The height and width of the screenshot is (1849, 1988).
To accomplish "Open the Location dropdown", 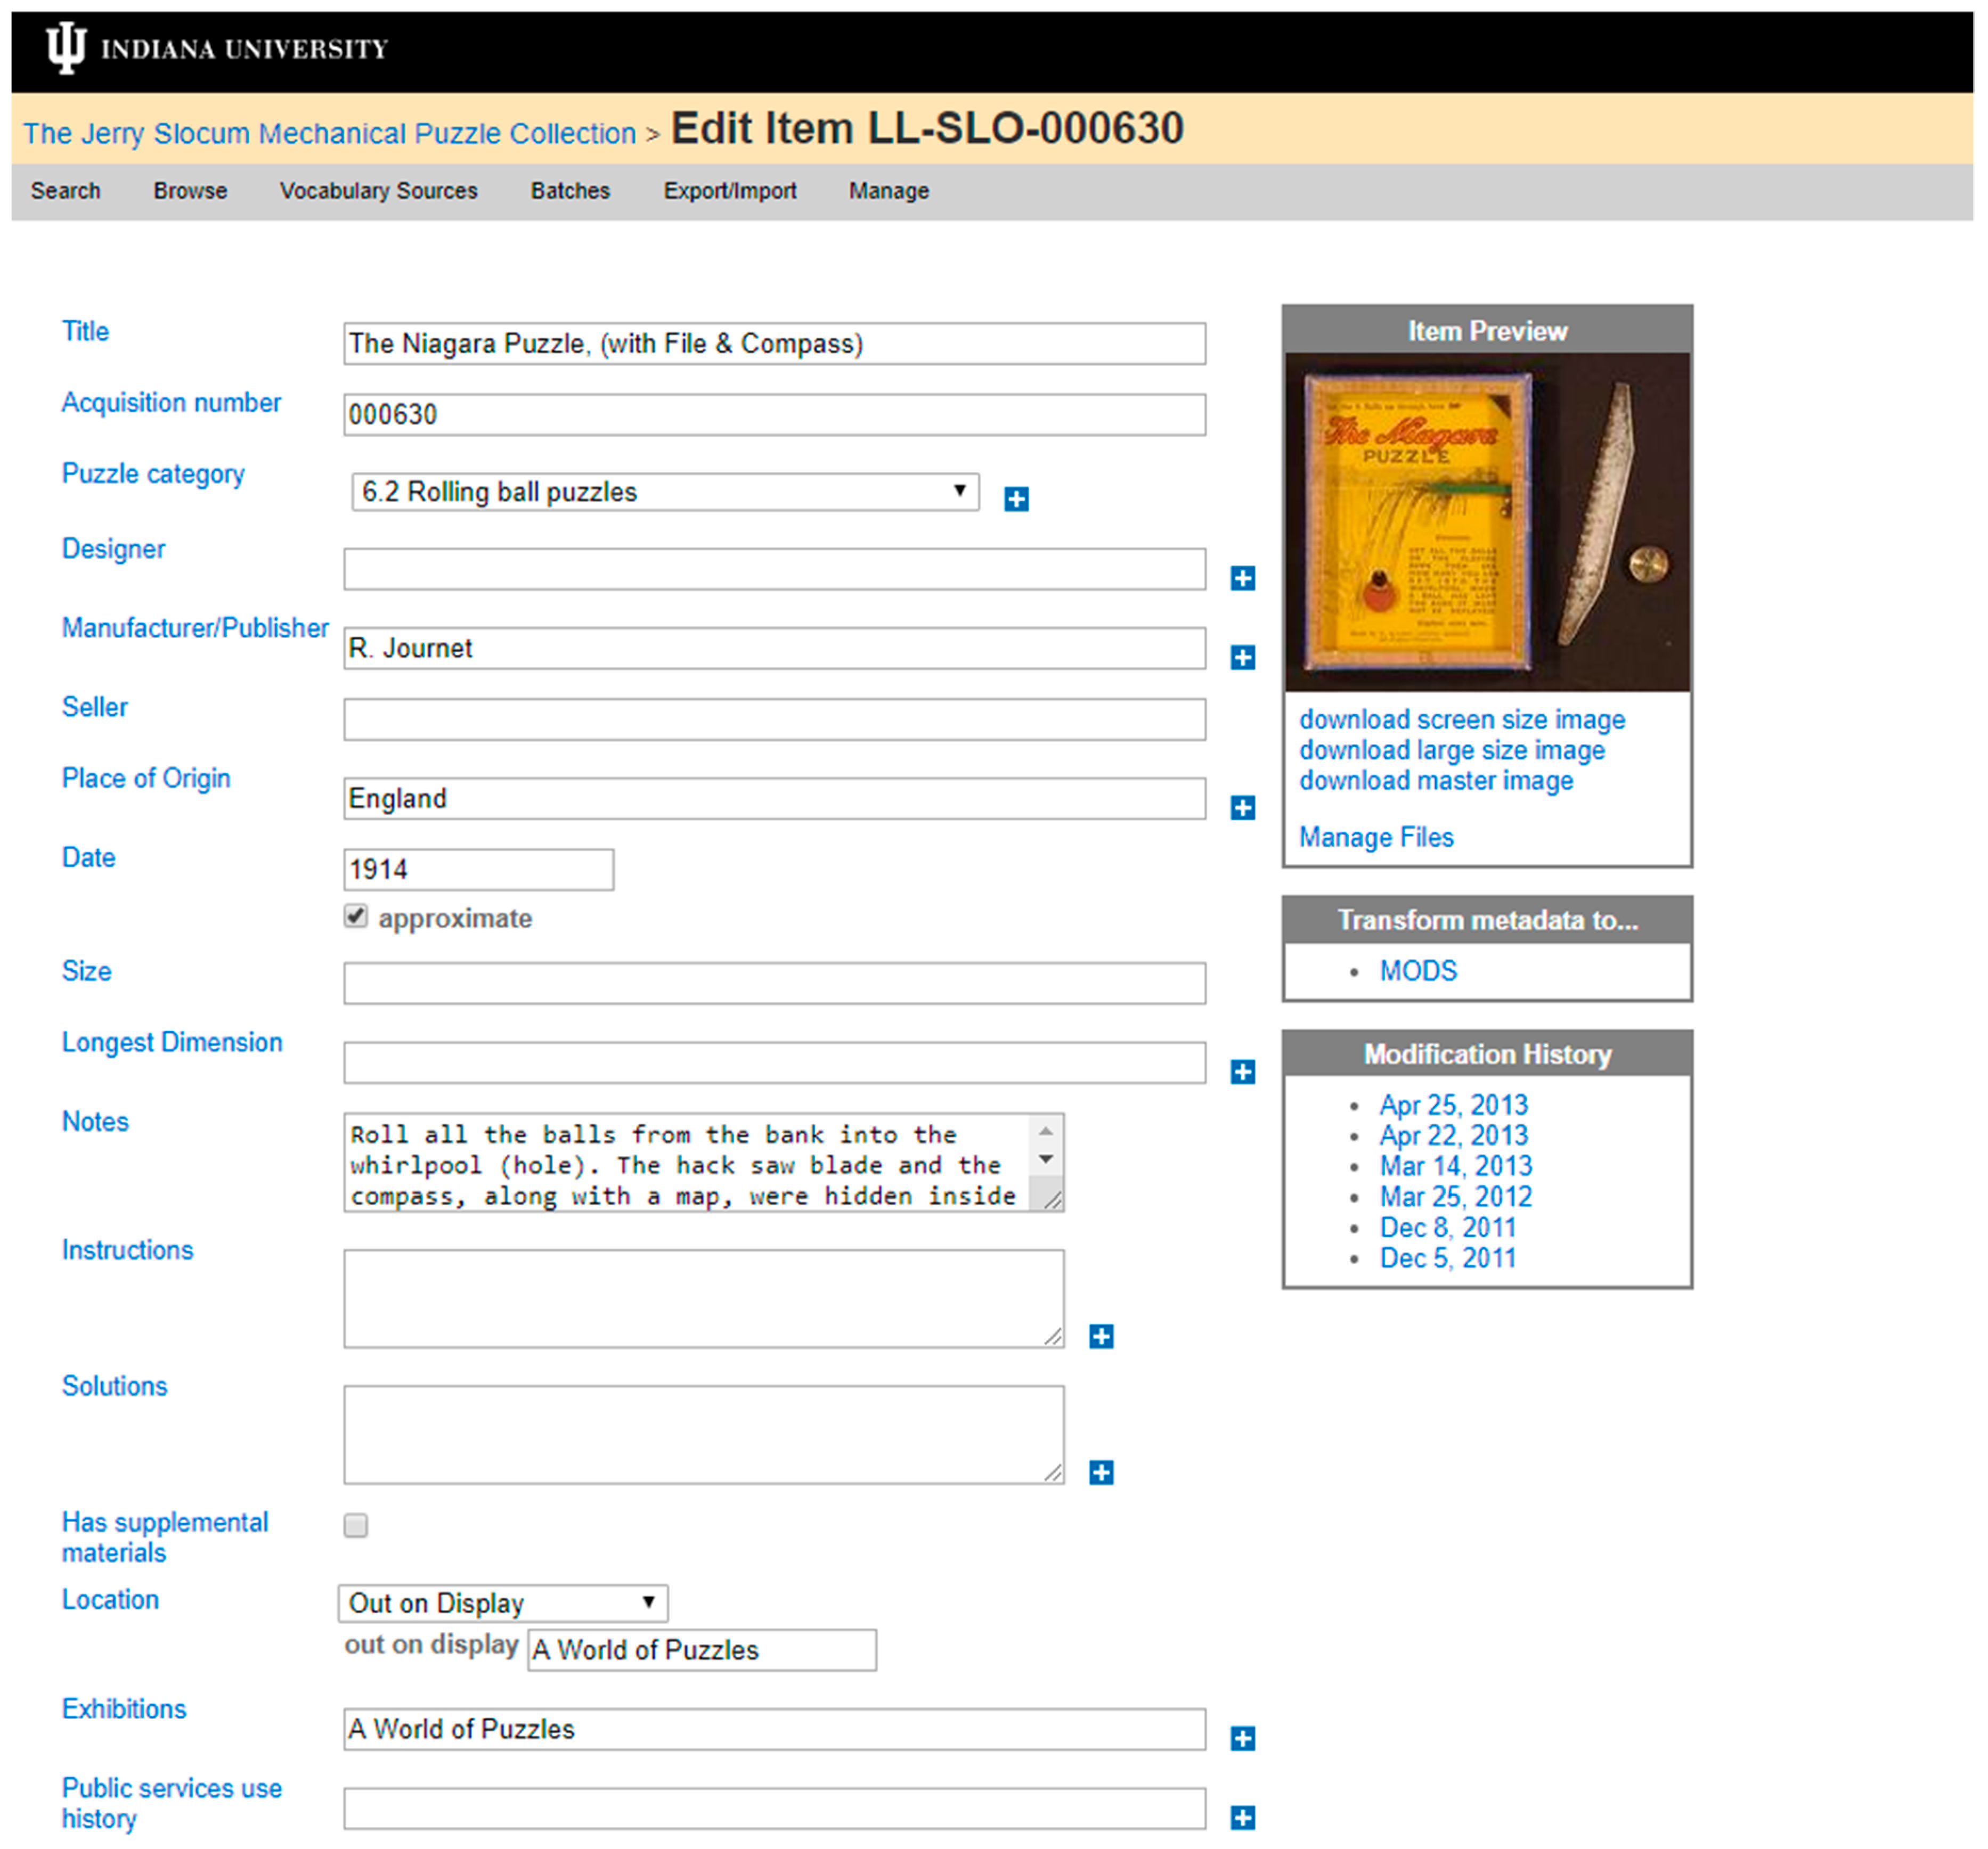I will pos(503,1602).
